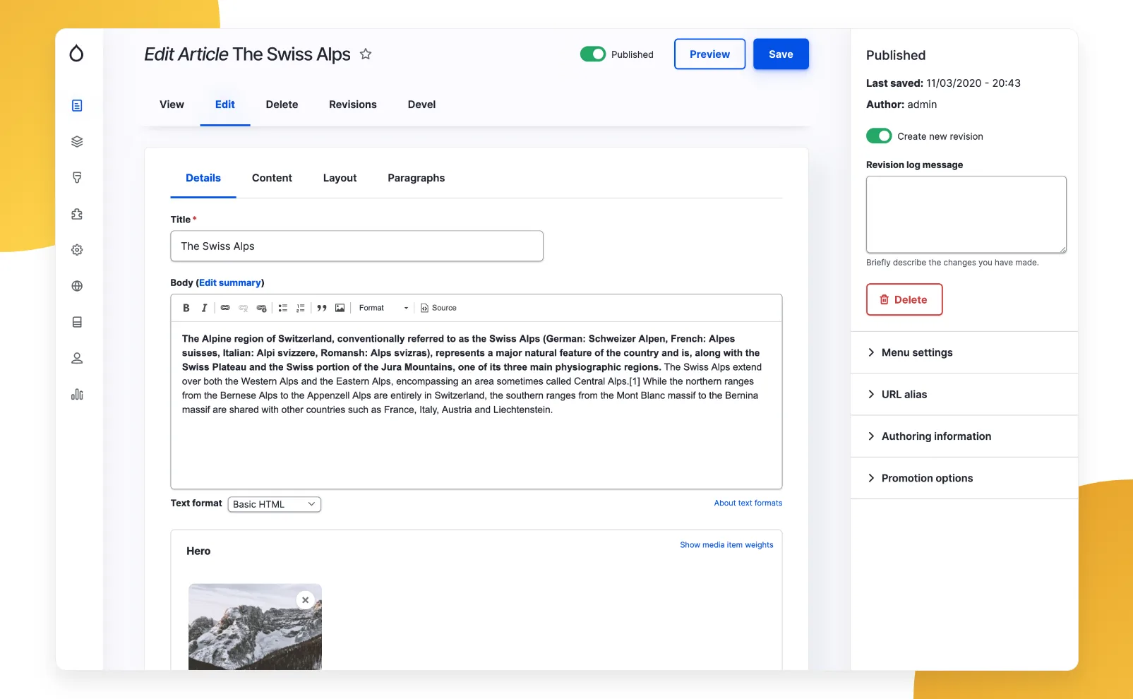Viewport: 1133px width, 699px height.
Task: Click the Title input field
Action: click(356, 246)
